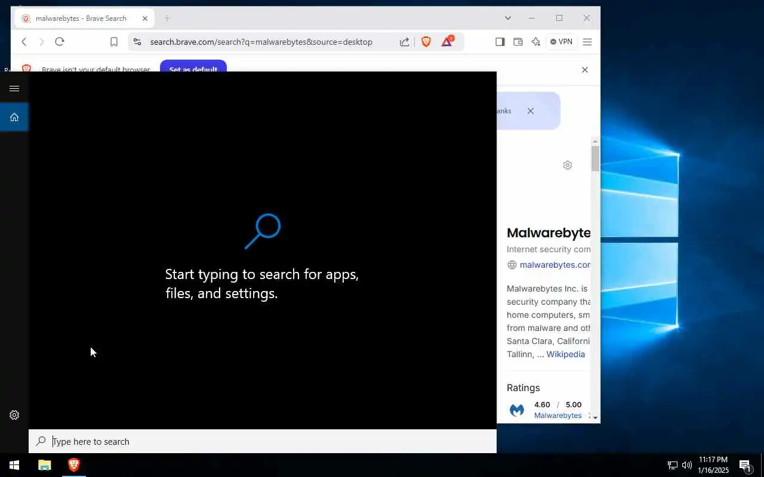The image size is (764, 477).
Task: View site information icon in address bar
Action: pyautogui.click(x=137, y=42)
